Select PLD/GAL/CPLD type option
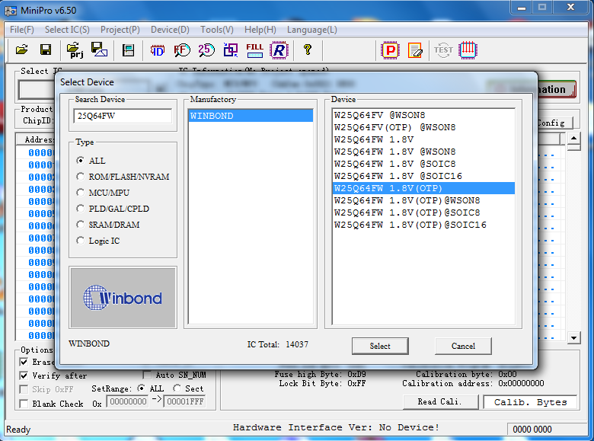 [x=80, y=209]
